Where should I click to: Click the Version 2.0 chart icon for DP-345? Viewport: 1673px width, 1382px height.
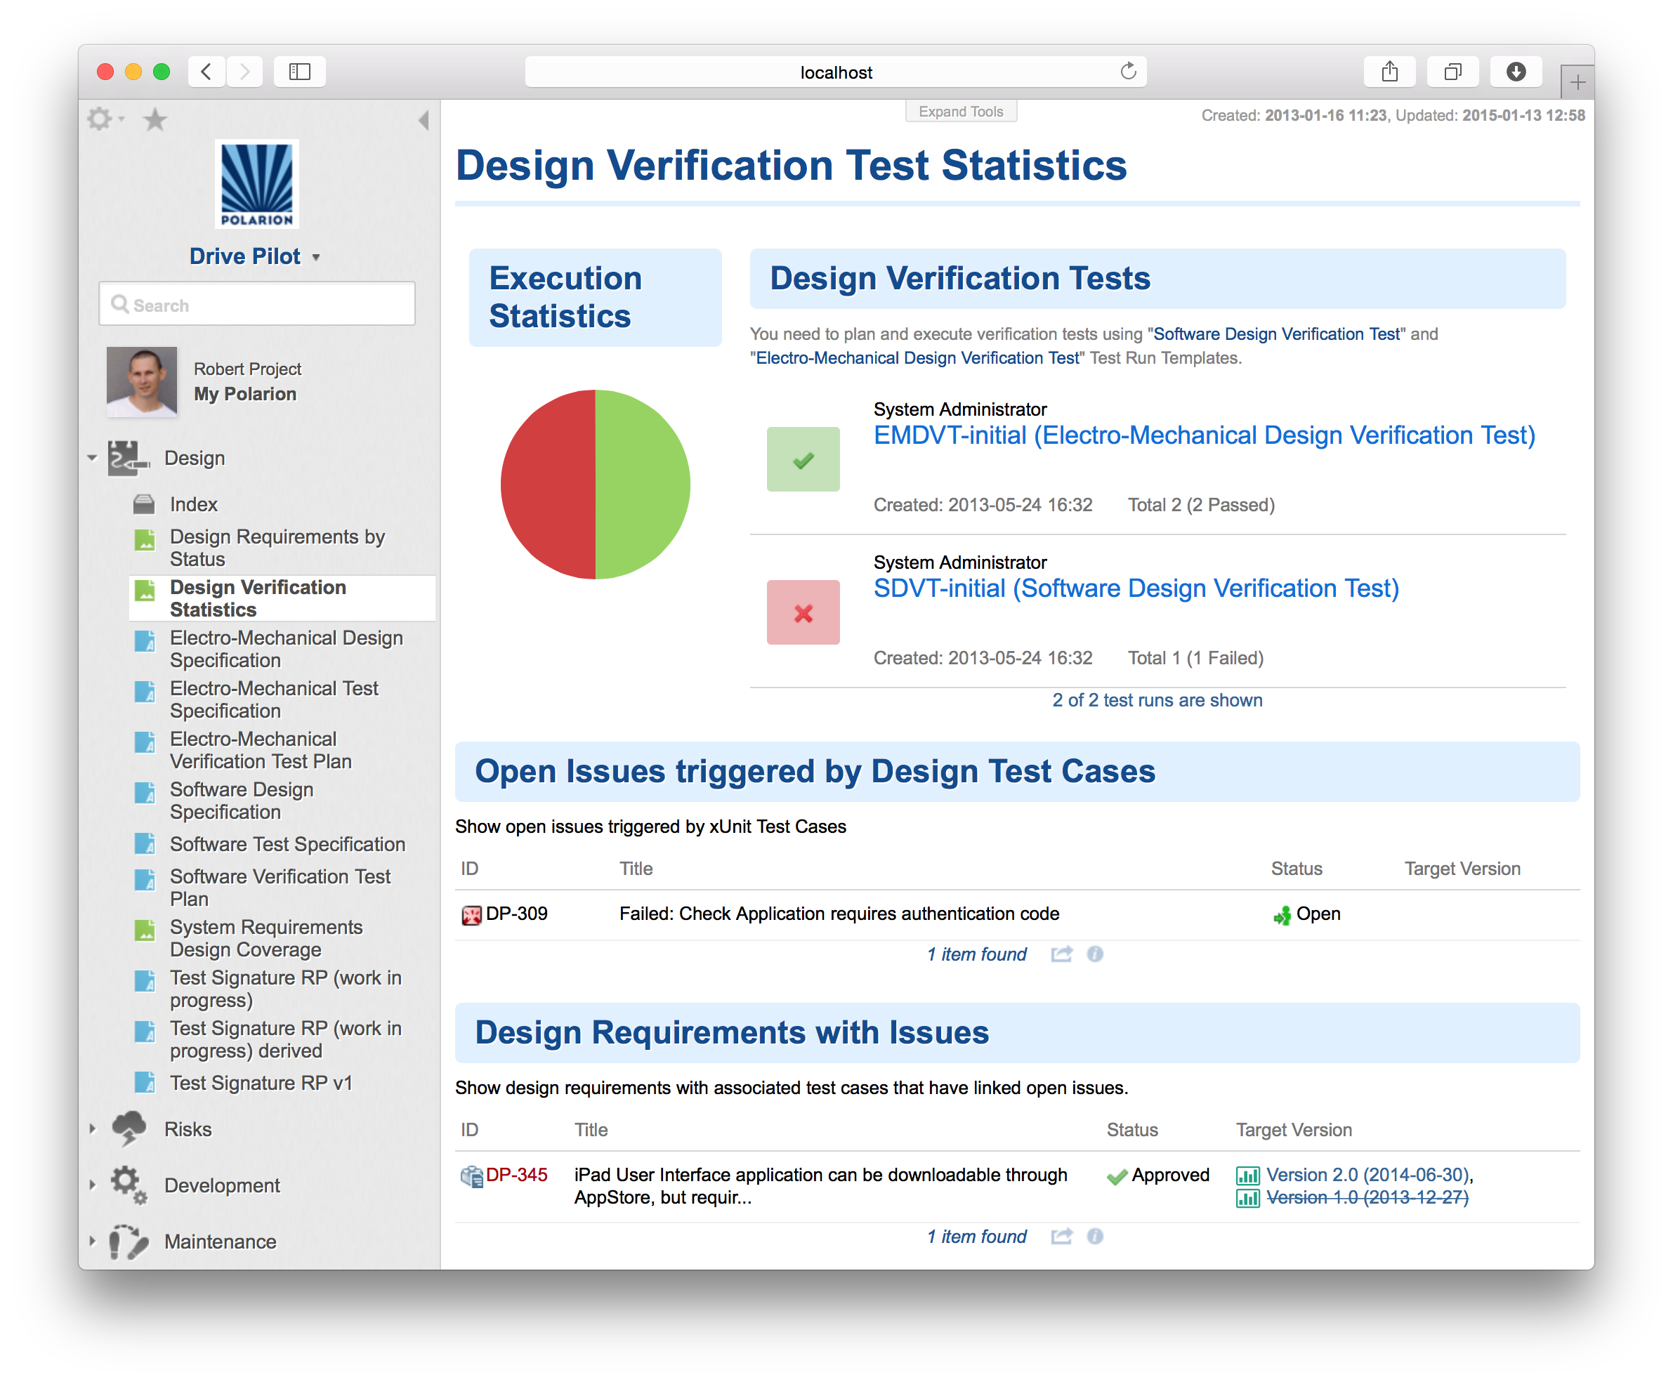point(1248,1174)
